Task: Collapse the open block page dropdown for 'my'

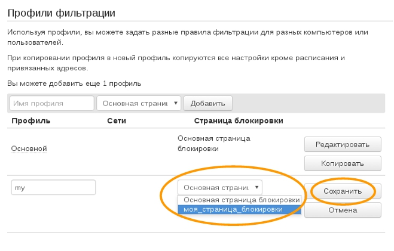Action: [x=220, y=187]
